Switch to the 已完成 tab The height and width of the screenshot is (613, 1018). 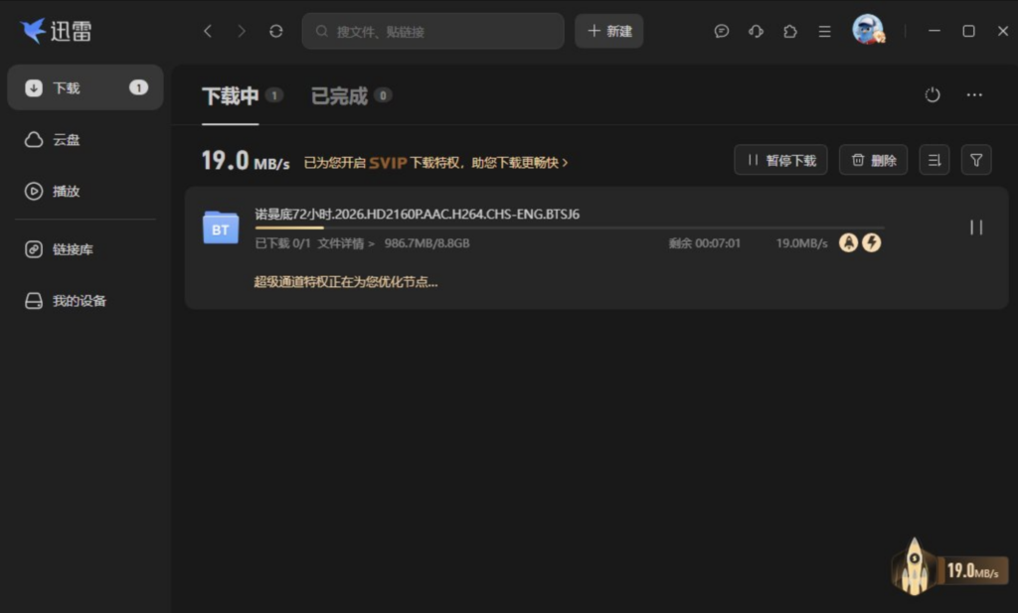[340, 96]
